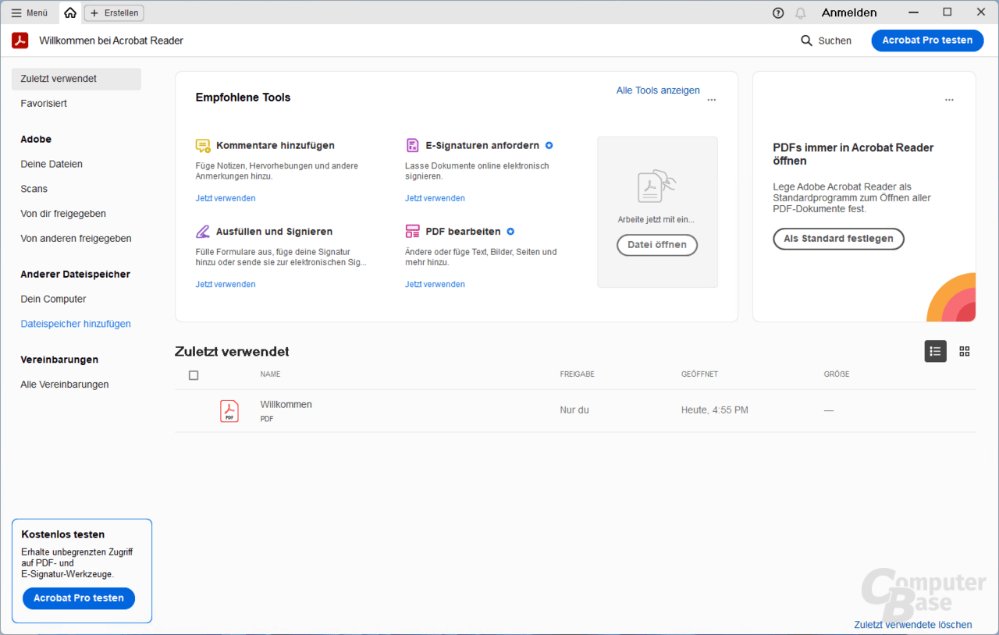This screenshot has width=999, height=635.
Task: Select Favorisiert in the sidebar
Action: click(x=44, y=104)
